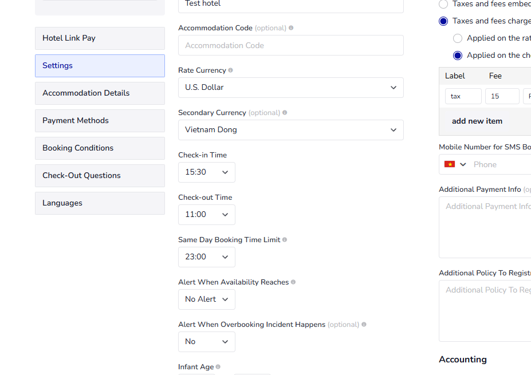Open Secondary Currency Vietnam Dong dropdown
Screen dimensions: 531x375
(x=291, y=130)
